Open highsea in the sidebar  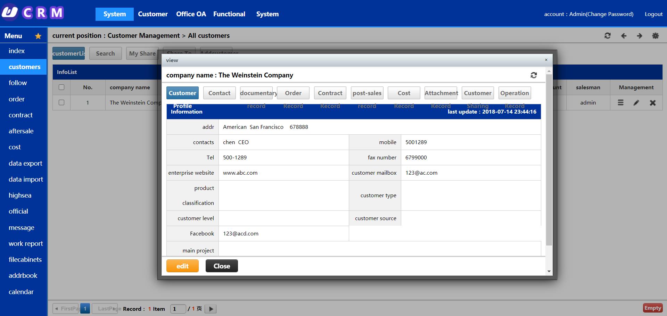23,195
